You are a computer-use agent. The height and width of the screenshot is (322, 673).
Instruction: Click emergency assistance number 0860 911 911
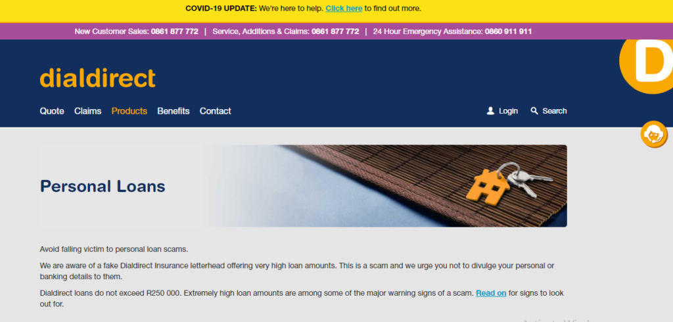coord(508,32)
